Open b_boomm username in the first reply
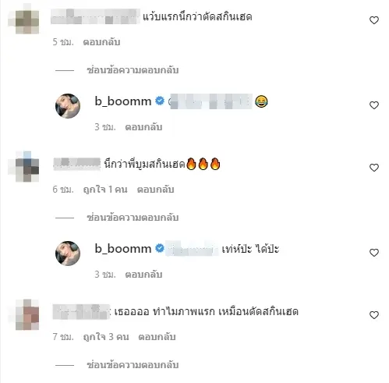Image resolution: width=389 pixels, height=383 pixels. pyautogui.click(x=123, y=101)
